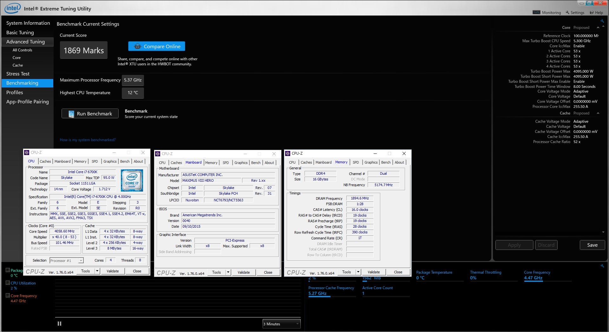This screenshot has height=332, width=609.
Task: Open Tools dropdown arrow in Memory window
Action: coord(358,272)
